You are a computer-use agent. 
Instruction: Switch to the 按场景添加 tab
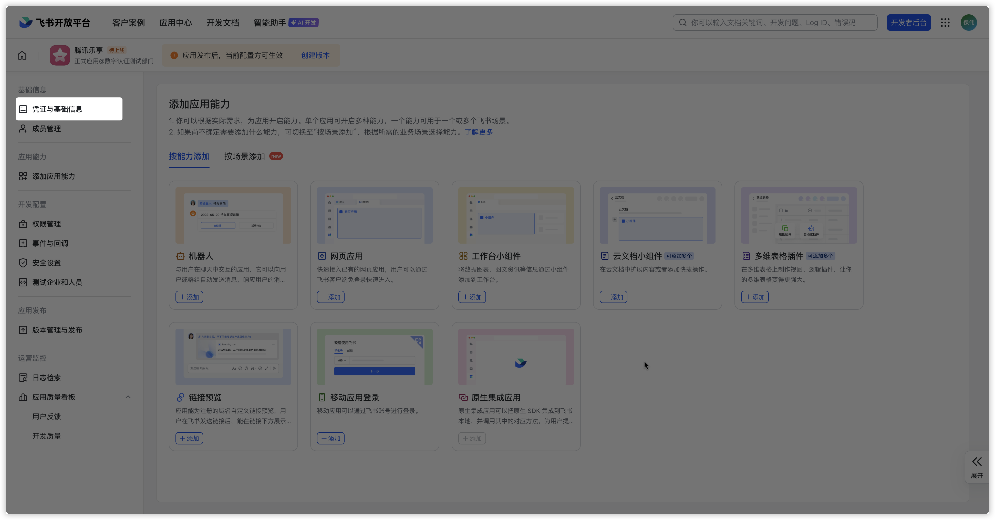tap(244, 157)
